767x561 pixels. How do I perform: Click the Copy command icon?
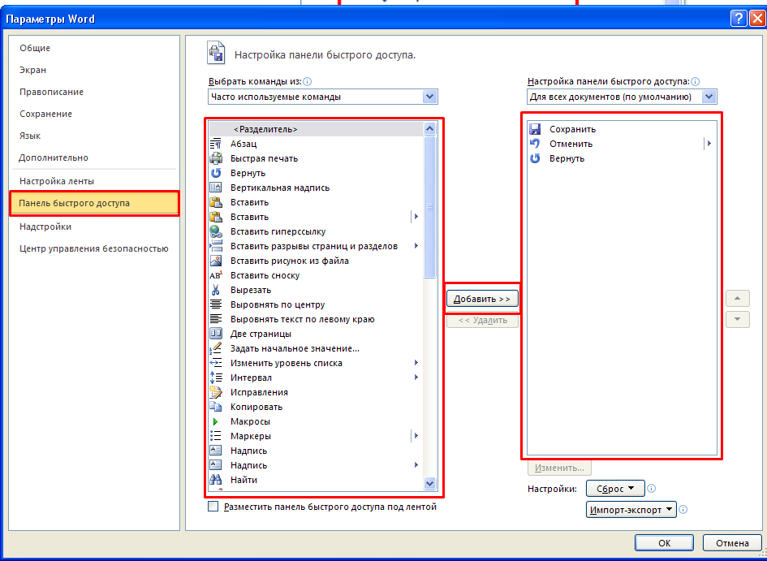click(216, 407)
